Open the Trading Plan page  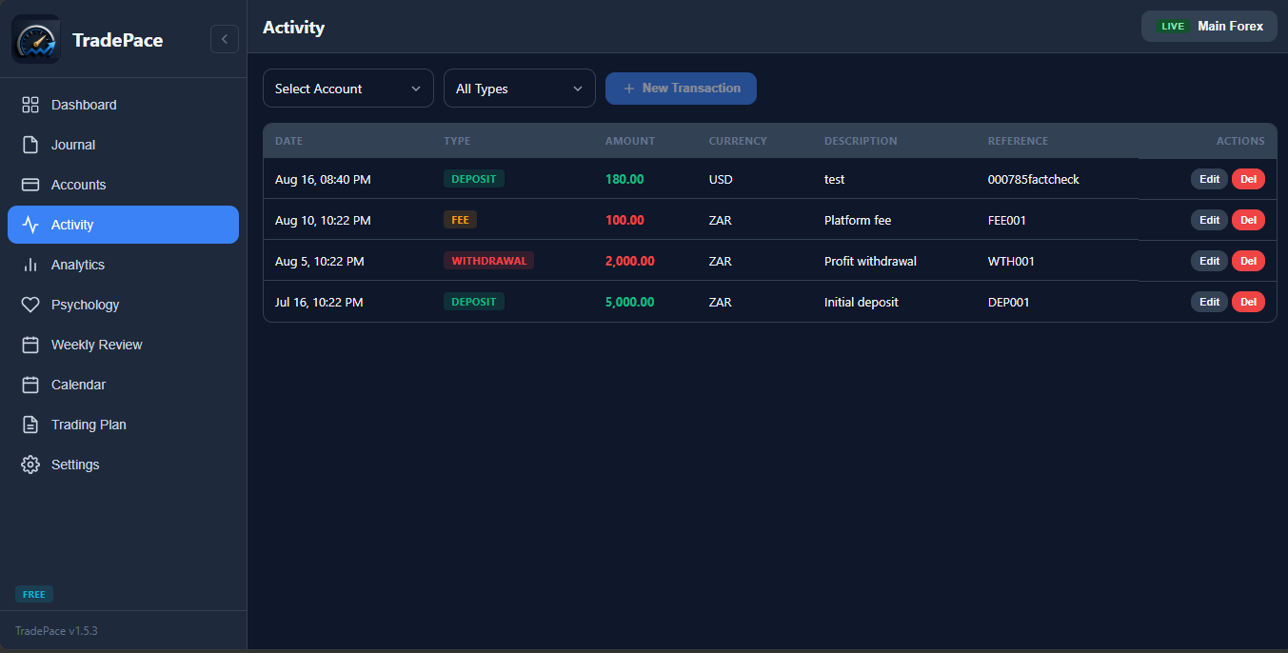coord(123,425)
